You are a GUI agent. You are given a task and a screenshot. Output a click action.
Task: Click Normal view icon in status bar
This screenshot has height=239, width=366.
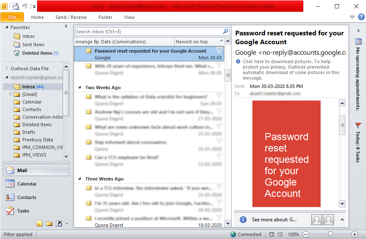(271, 234)
